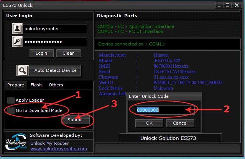The width and height of the screenshot is (245, 159).
Task: Close the E5573 Unlock window
Action: (237, 5)
